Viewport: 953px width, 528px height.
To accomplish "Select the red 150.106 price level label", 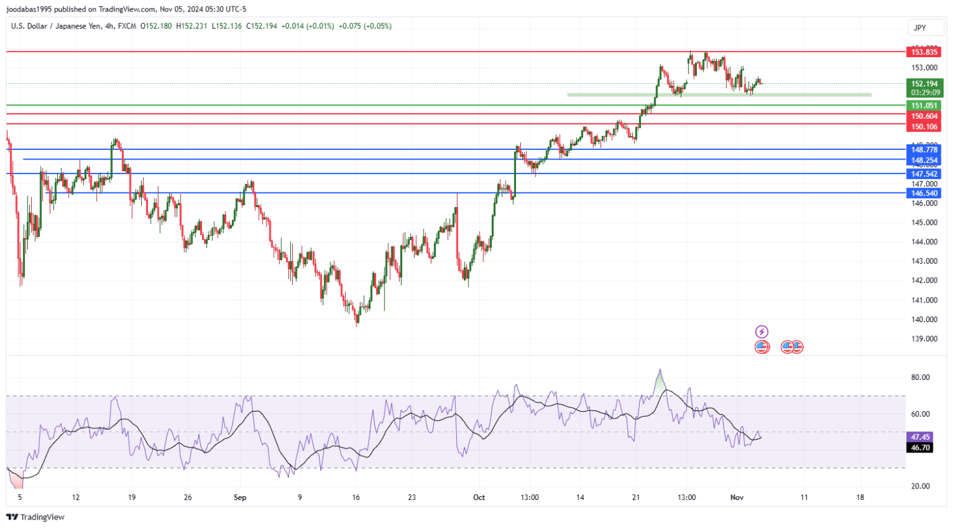I will pyautogui.click(x=924, y=127).
